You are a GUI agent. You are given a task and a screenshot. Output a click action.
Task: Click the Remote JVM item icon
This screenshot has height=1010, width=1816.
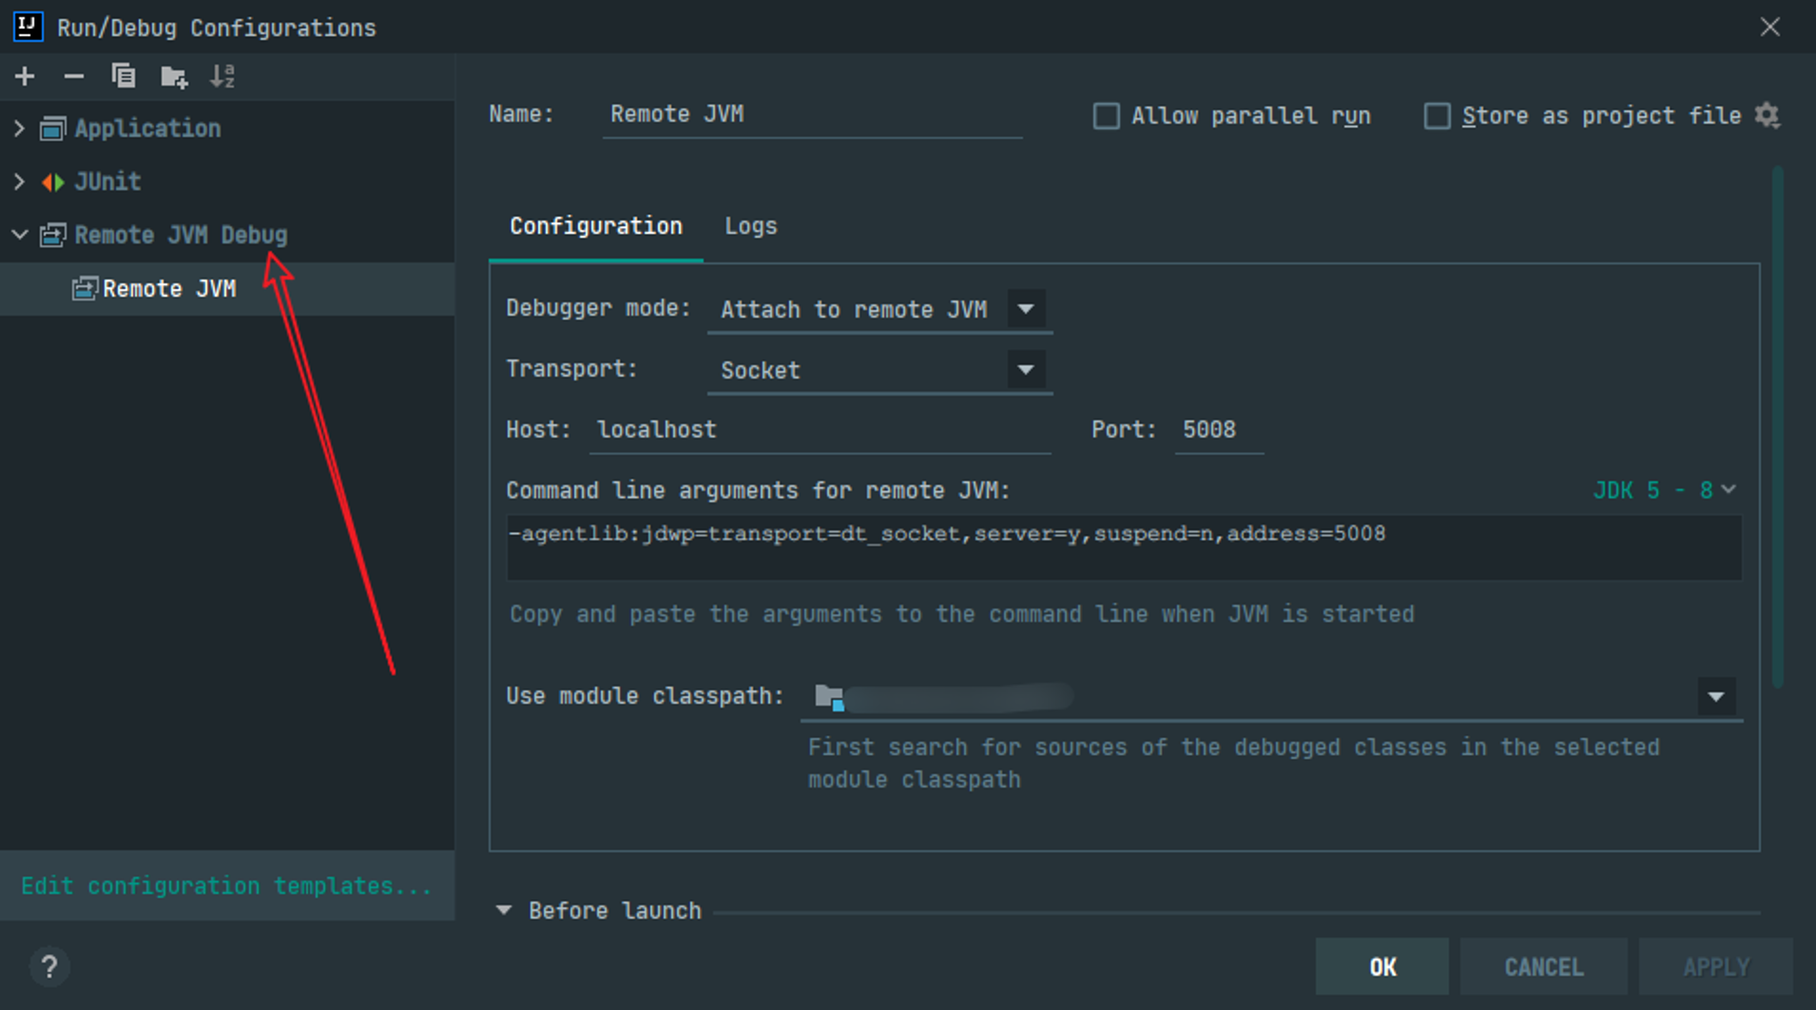84,289
